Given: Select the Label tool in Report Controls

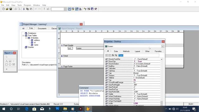Looking at the screenshot, I should tap(7, 61).
